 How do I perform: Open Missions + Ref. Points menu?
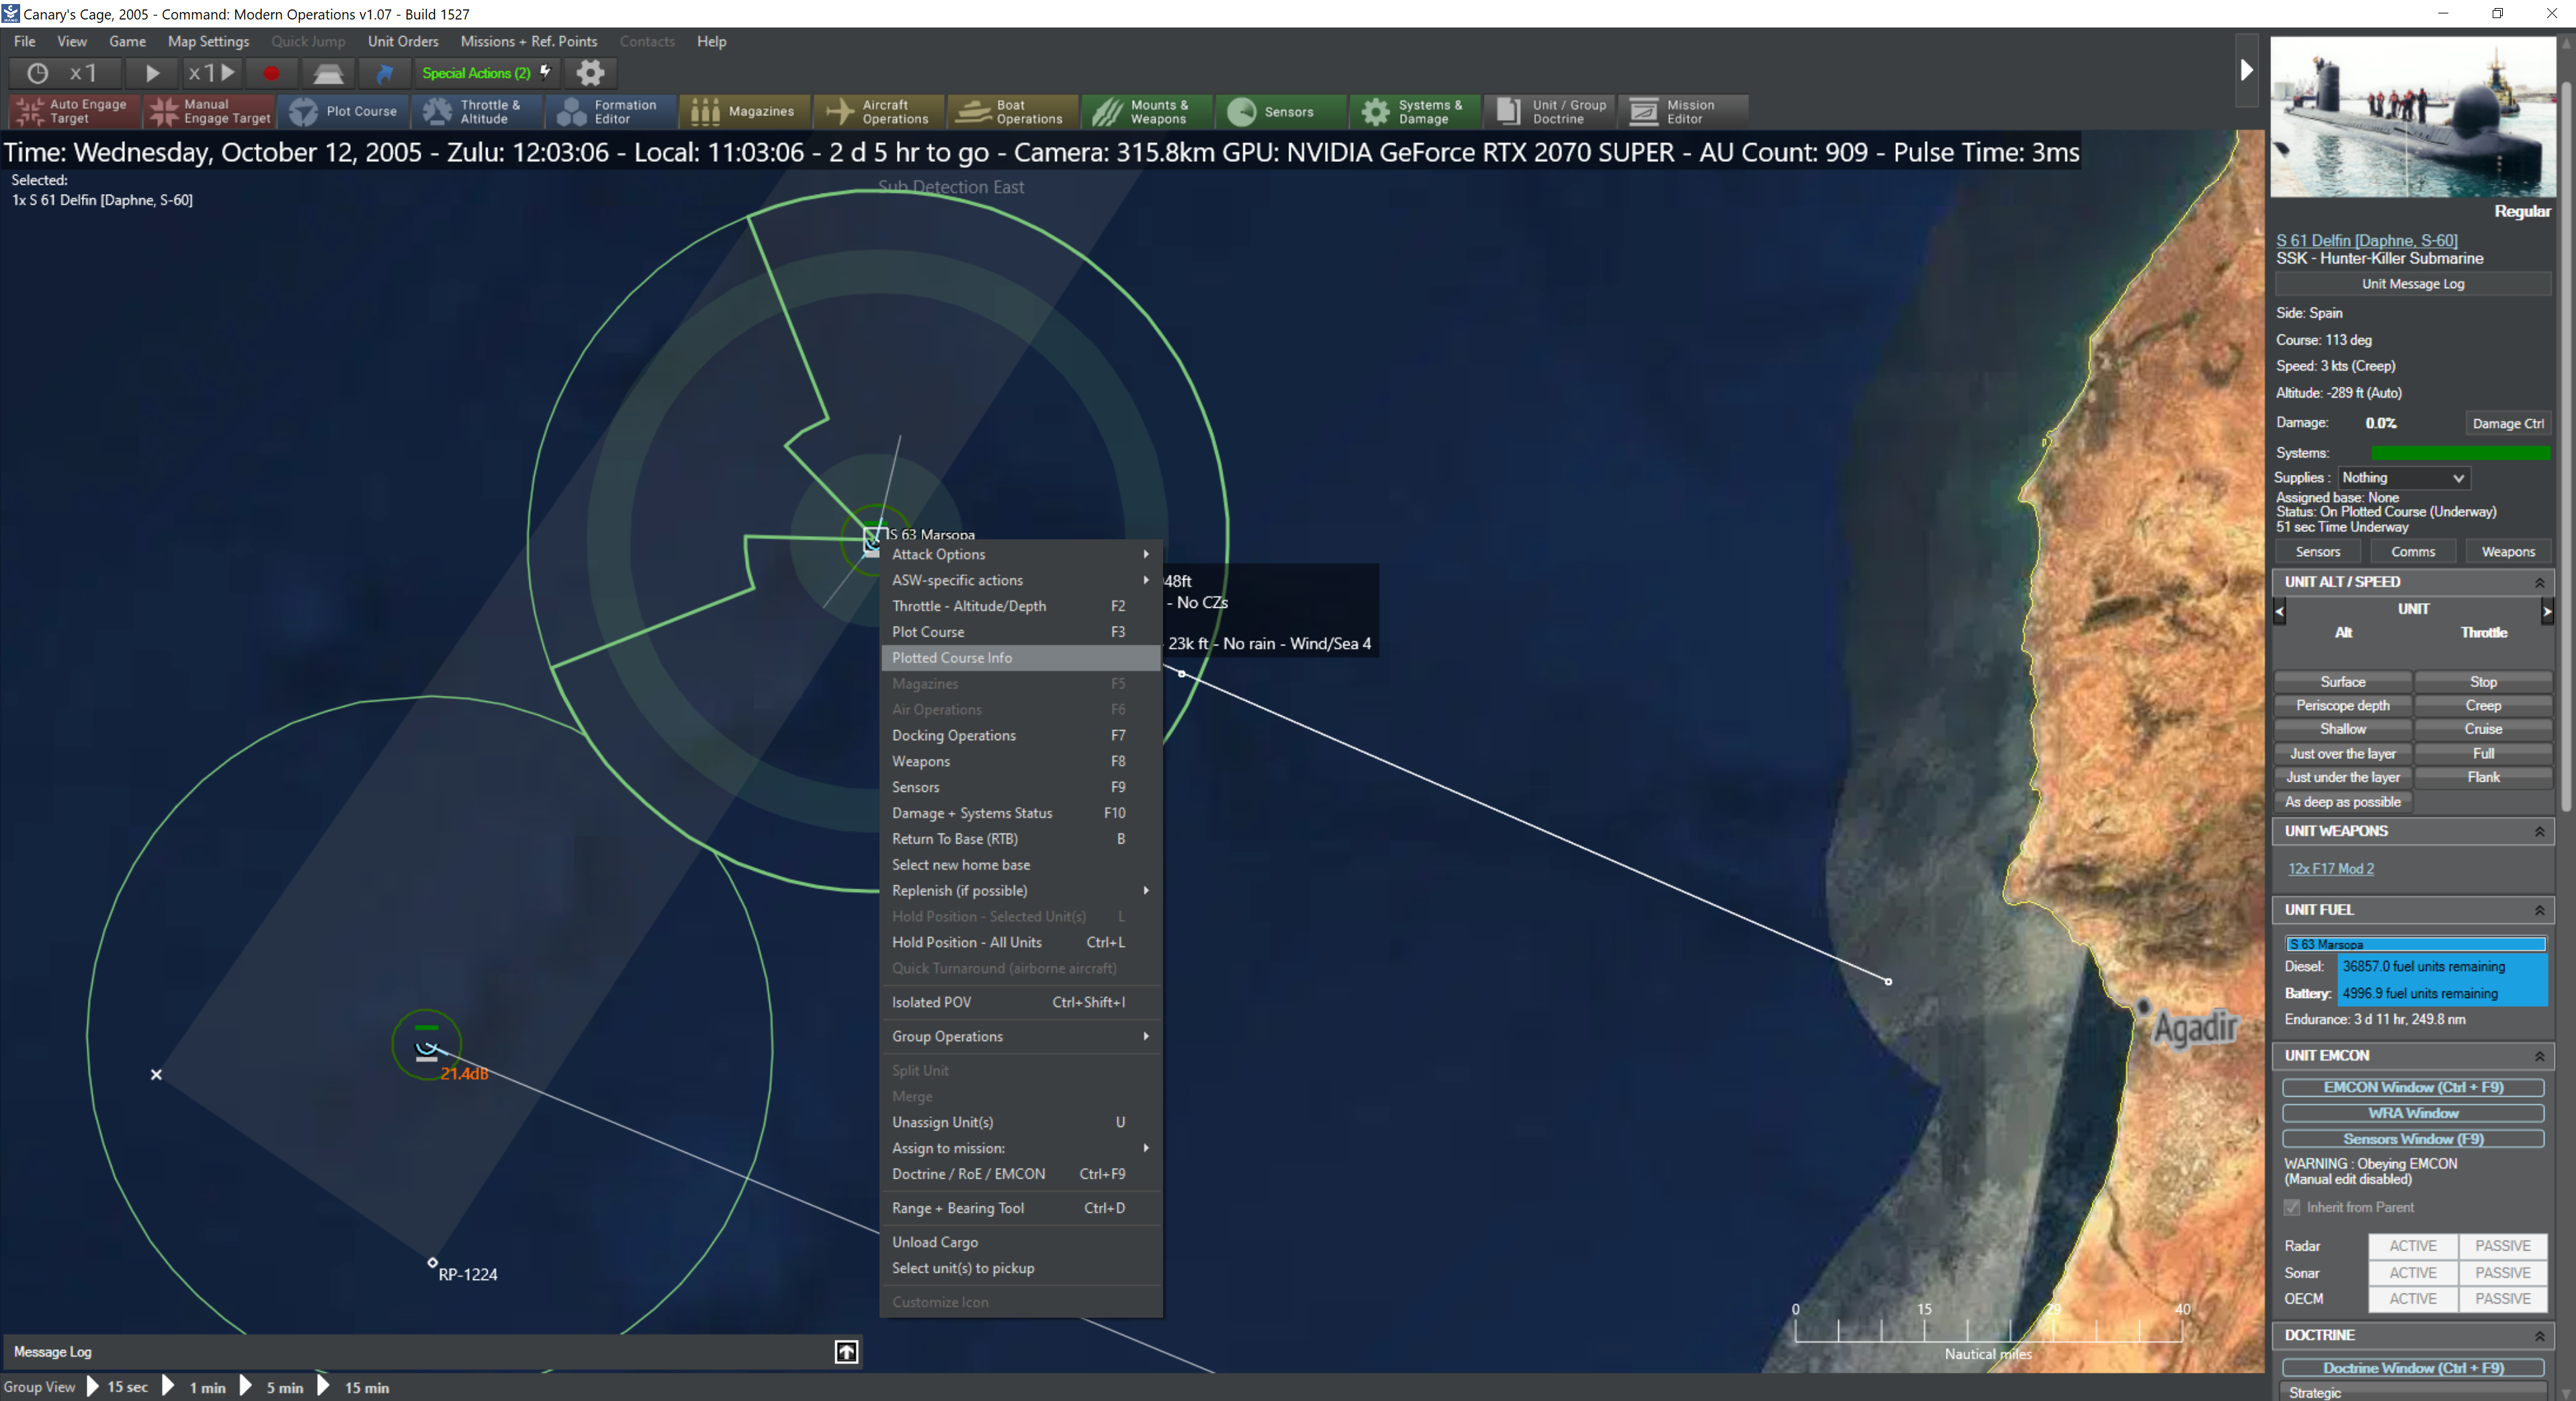pos(528,41)
